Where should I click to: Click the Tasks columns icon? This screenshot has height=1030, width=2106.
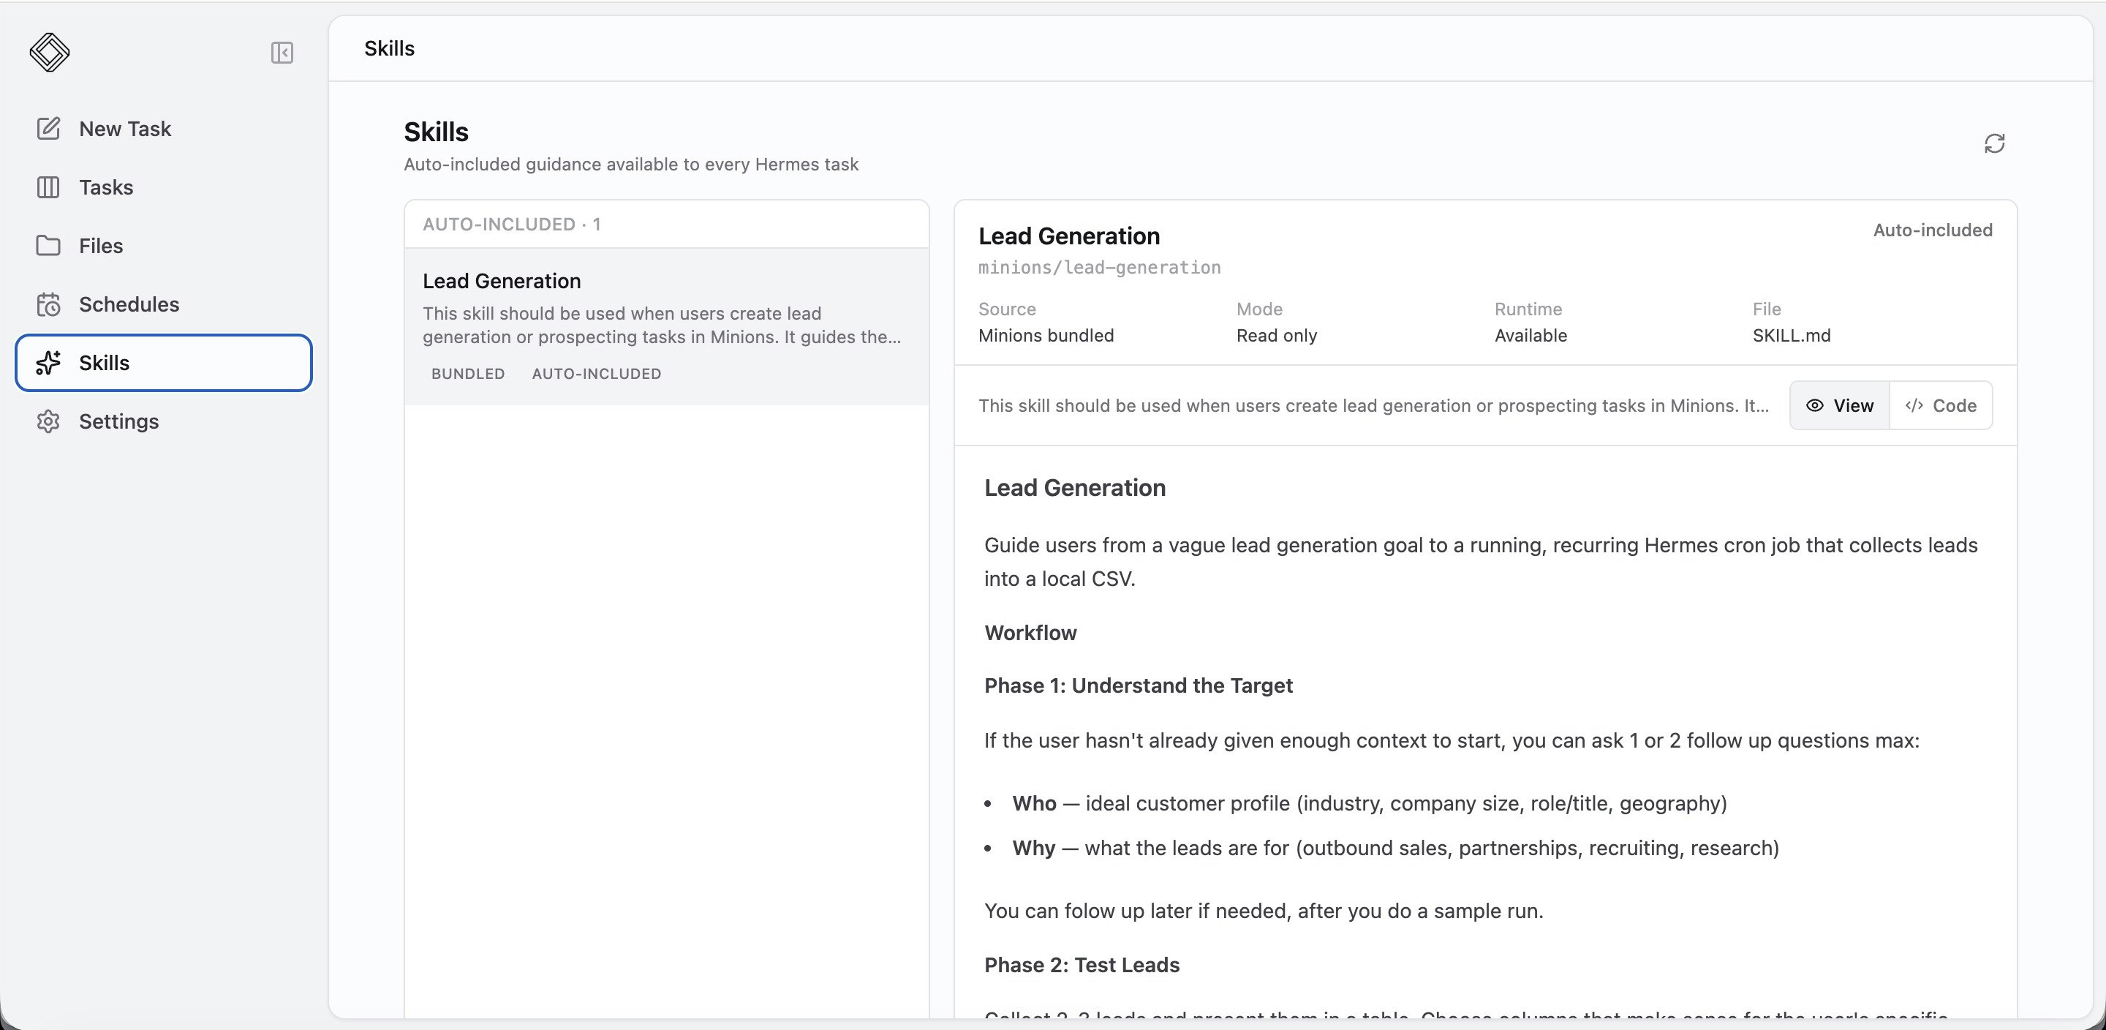[48, 187]
